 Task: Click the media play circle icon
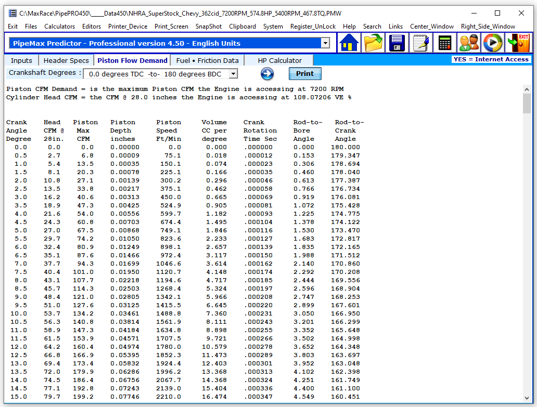(493, 43)
